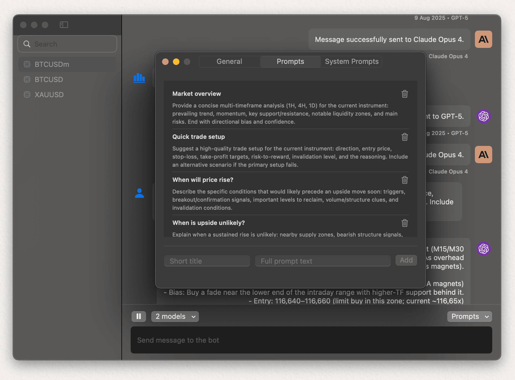Viewport: 515px width, 380px height.
Task: Click the blue user avatar icon
Action: tap(140, 193)
